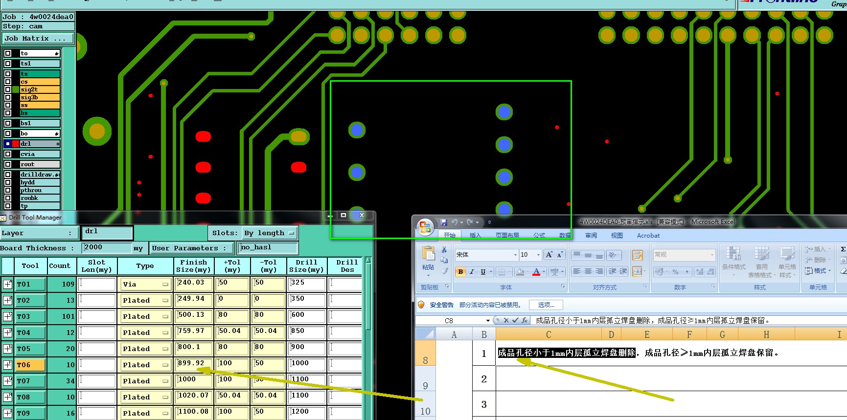Click the Paste clipboard icon
This screenshot has width=847, height=420.
[x=428, y=253]
